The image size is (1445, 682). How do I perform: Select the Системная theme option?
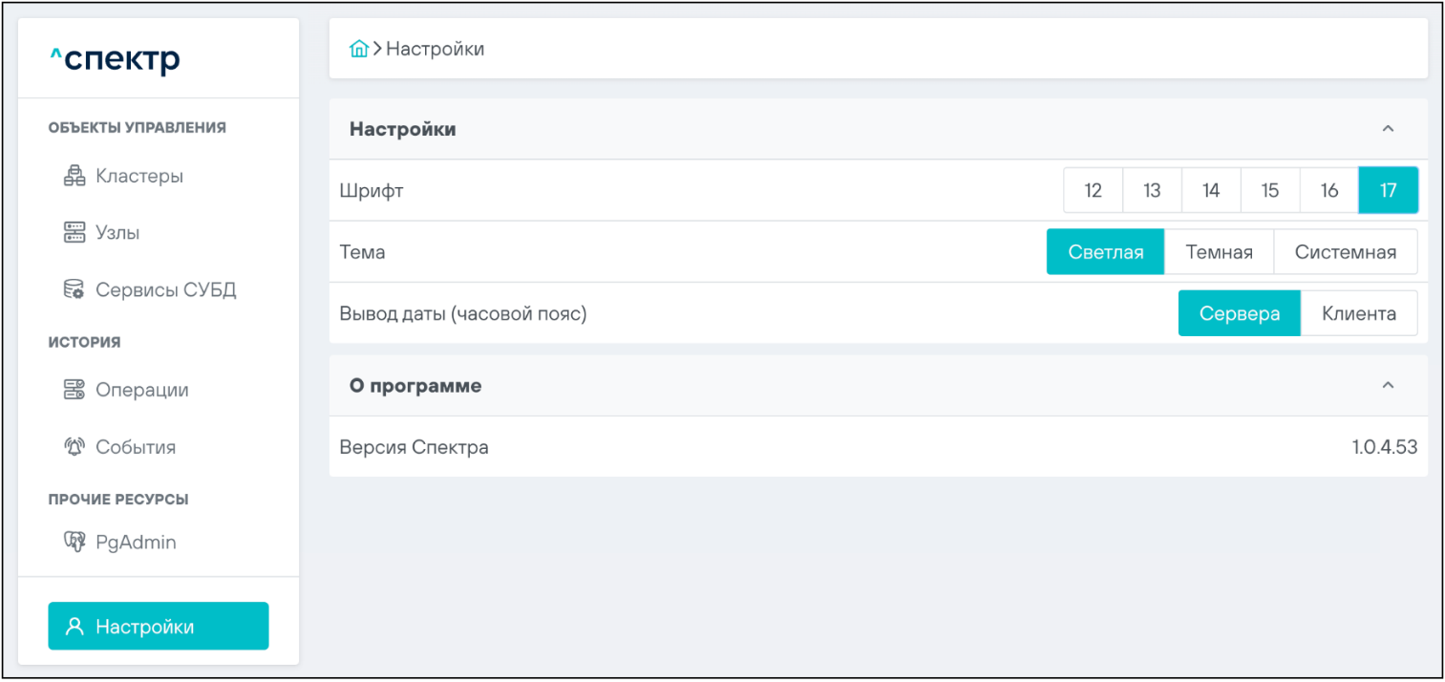tap(1345, 252)
